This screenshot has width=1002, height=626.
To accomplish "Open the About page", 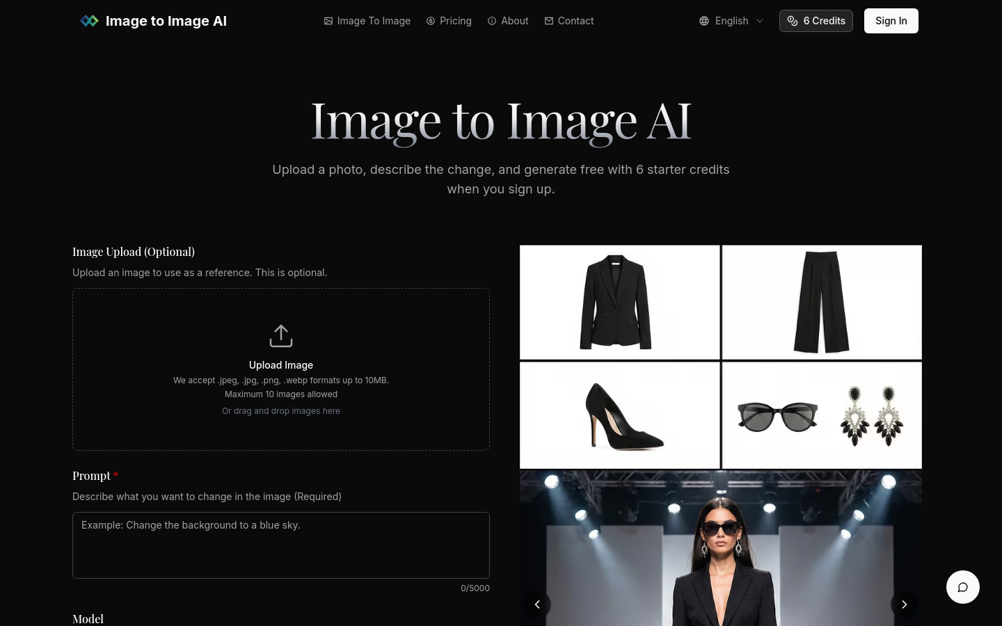I will (508, 21).
